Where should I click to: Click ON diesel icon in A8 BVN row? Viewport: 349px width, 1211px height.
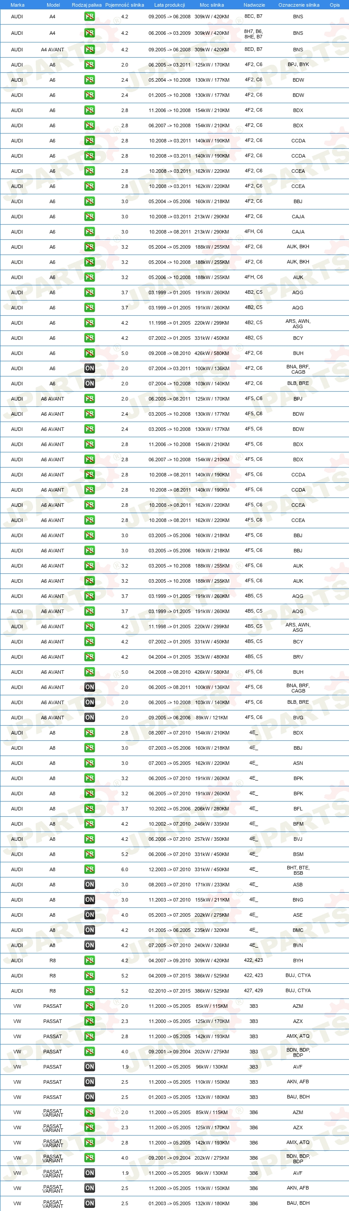pyautogui.click(x=89, y=945)
